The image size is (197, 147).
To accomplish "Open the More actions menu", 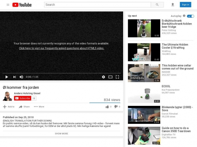I will 39,106.
